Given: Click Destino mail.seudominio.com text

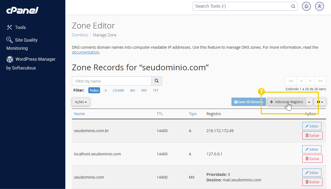Looking at the screenshot, I should [234, 180].
